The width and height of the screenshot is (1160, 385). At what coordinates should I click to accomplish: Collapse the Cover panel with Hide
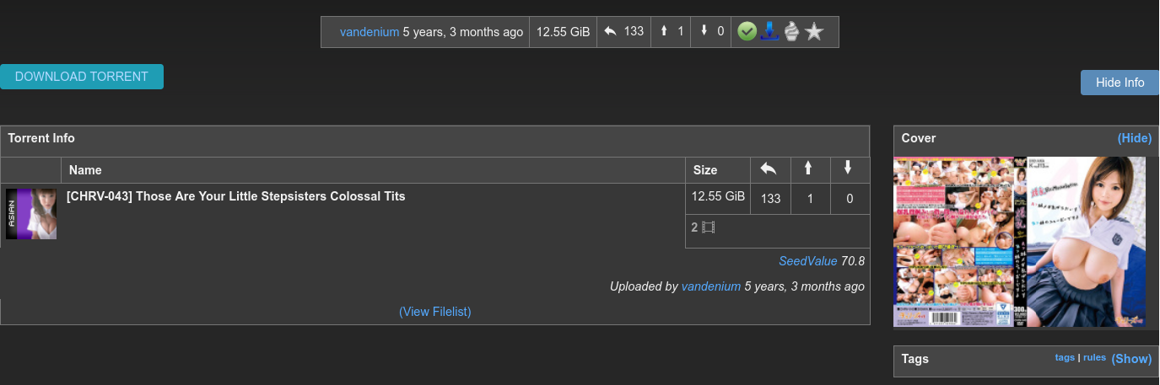pyautogui.click(x=1134, y=138)
